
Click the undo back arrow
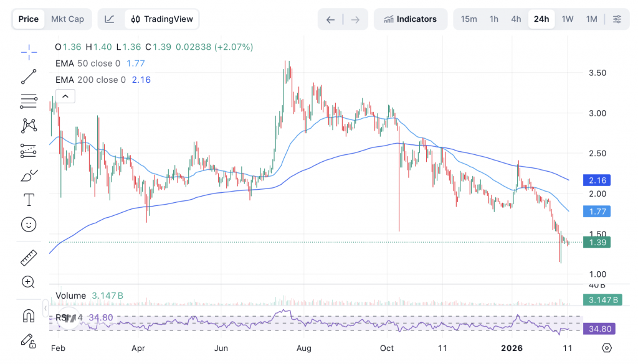330,19
